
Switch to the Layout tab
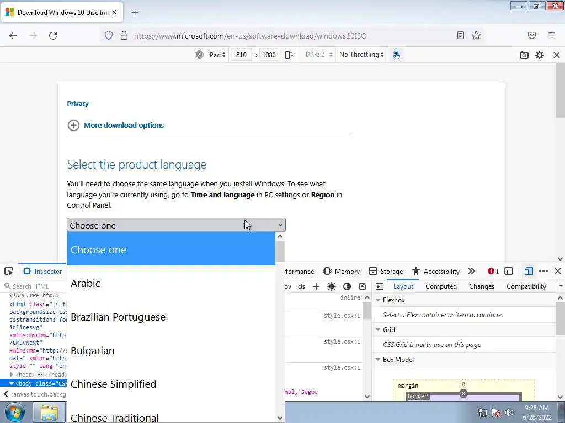(403, 286)
